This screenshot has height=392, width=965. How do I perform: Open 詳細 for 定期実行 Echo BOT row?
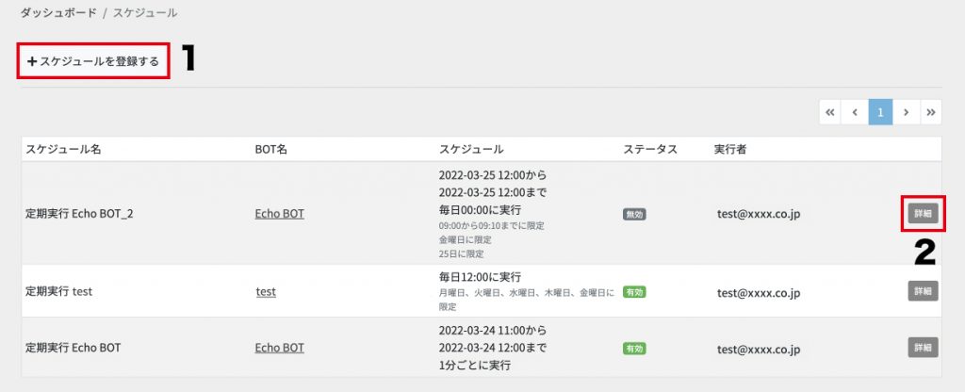click(924, 347)
